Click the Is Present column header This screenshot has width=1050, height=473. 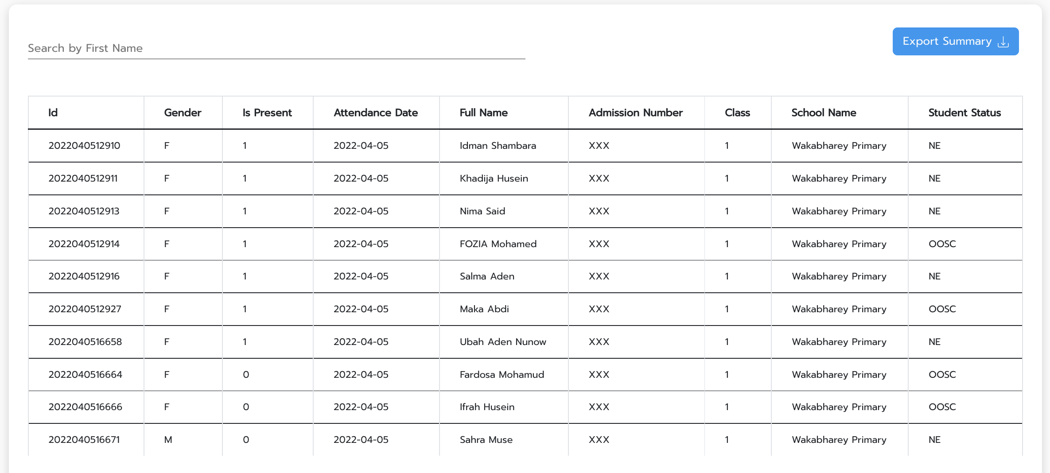267,113
